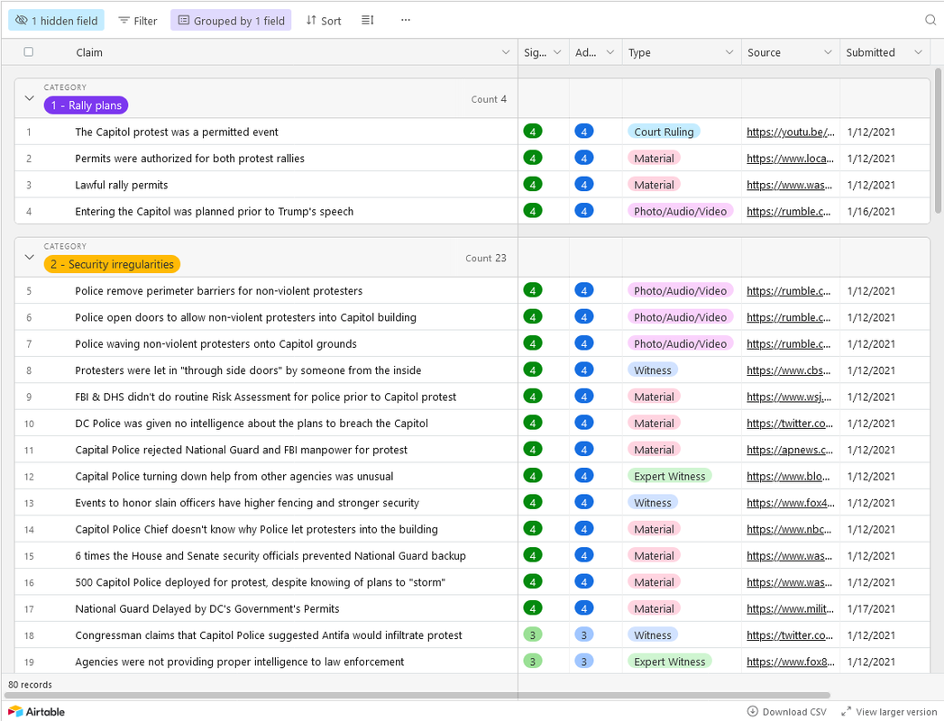Check the select-all checkbox in header
Image resolution: width=944 pixels, height=721 pixels.
(x=28, y=51)
